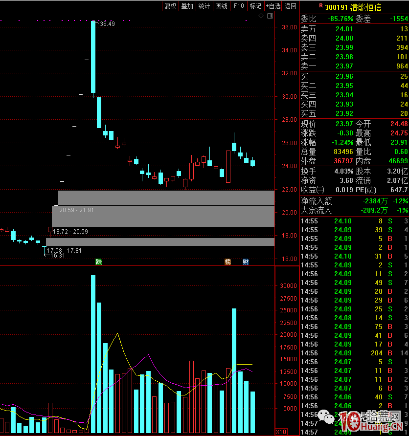
Task: Select 卖二 ask row at 23.98
Action: coord(355,57)
